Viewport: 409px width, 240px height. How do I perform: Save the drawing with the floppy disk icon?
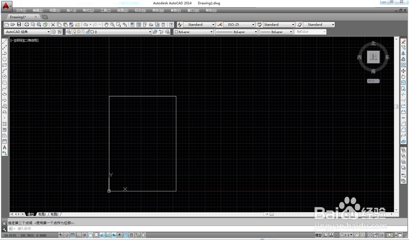coord(19,25)
